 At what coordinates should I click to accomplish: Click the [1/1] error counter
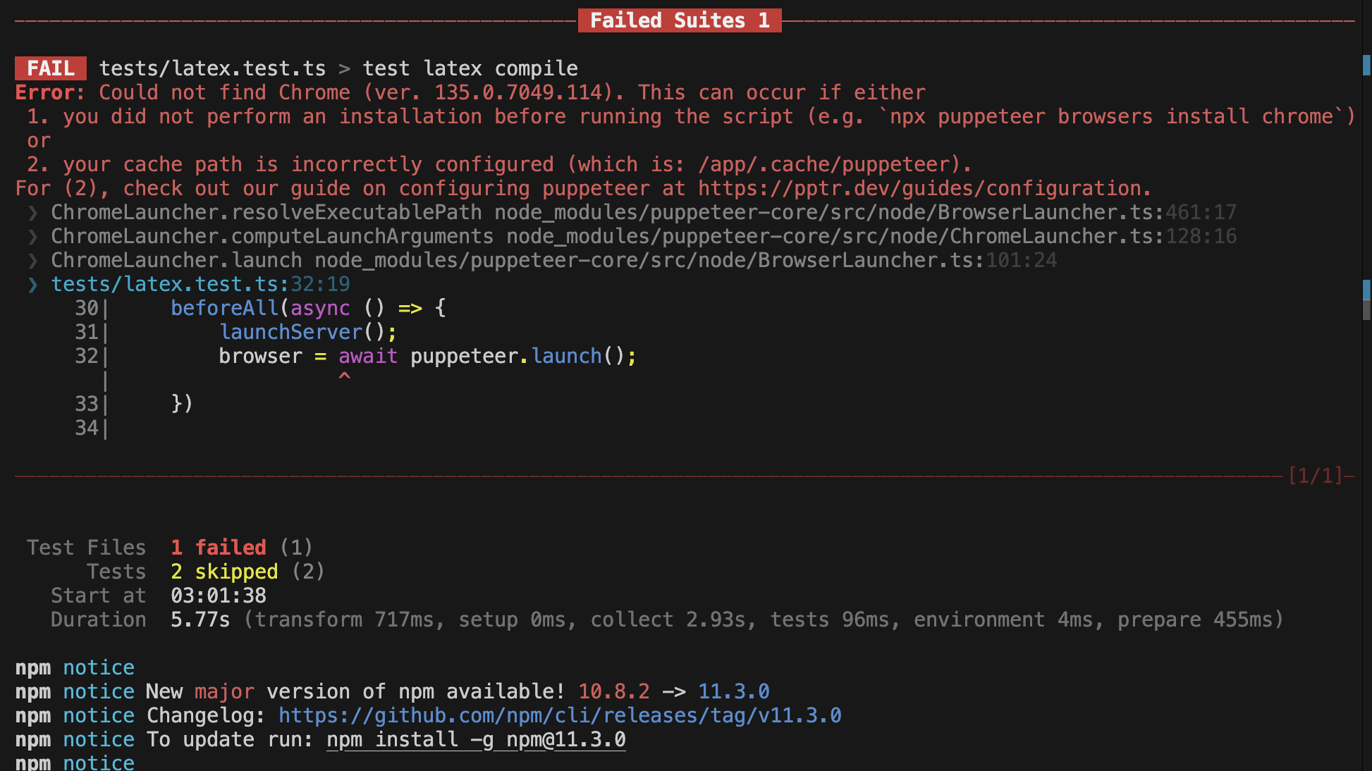[1316, 476]
